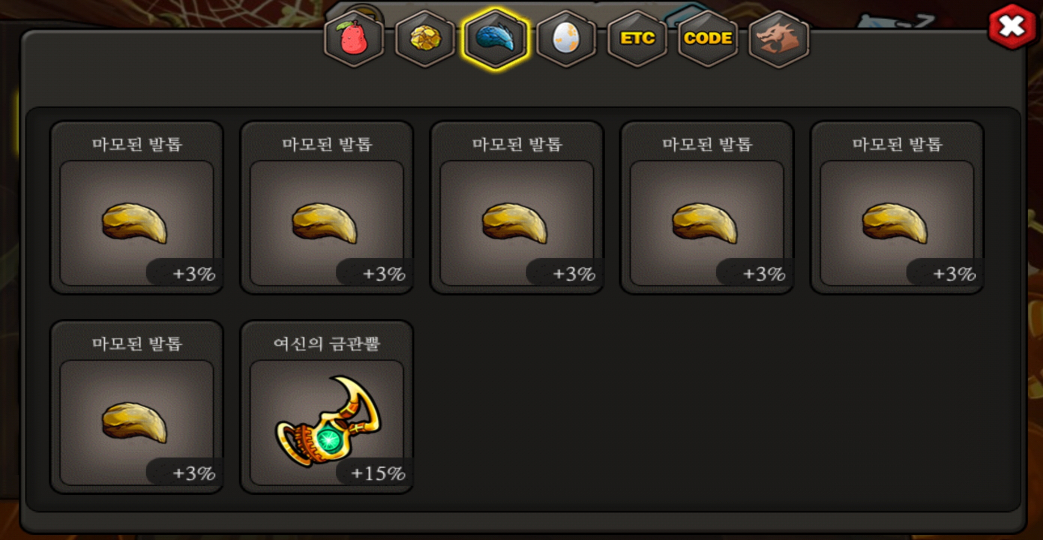
Task: Select the 여신의 금관뿔 golden horn item
Action: pyautogui.click(x=327, y=407)
